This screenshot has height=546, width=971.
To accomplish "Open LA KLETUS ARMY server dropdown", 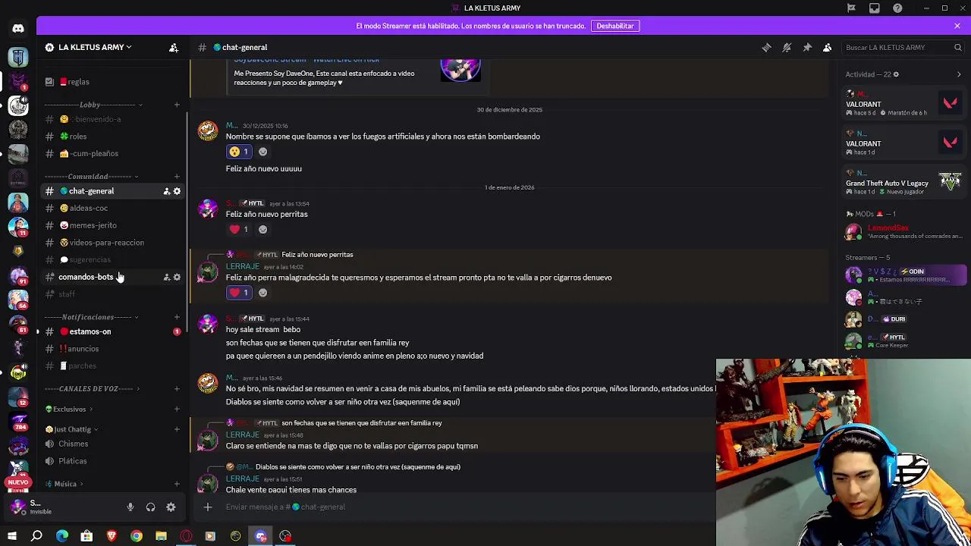I will tap(90, 47).
